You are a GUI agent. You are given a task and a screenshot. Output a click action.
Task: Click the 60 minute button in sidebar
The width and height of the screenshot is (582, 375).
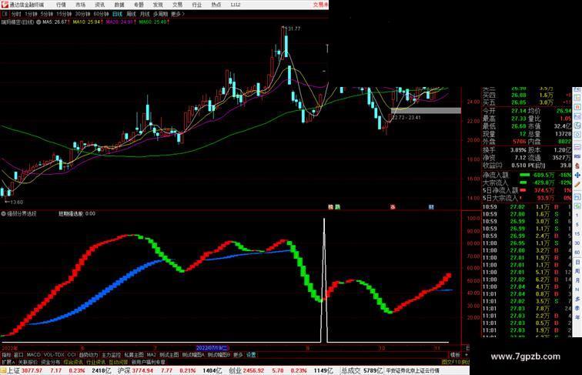click(x=577, y=253)
